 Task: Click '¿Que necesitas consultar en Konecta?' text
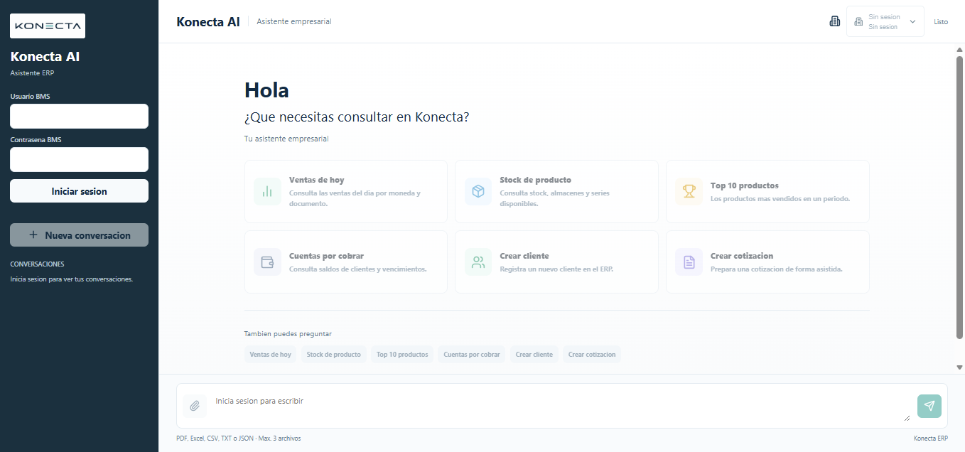(356, 117)
